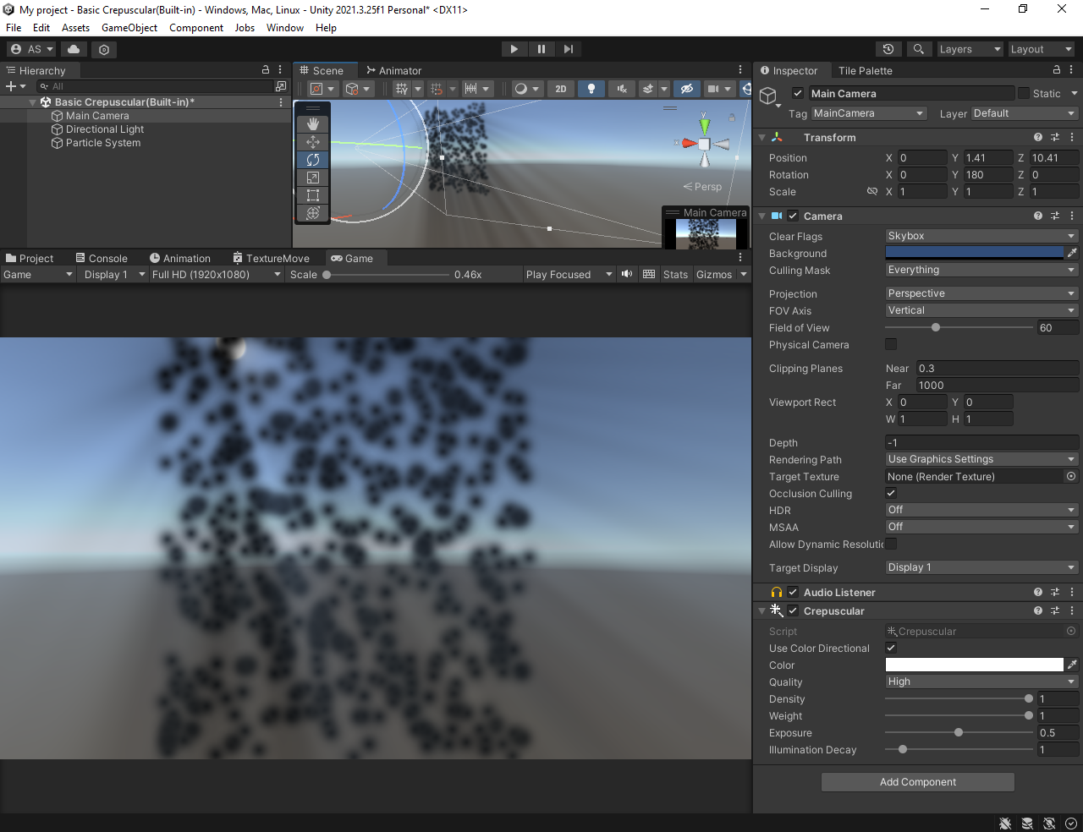Open the Clear Flags Skybox dropdown
The width and height of the screenshot is (1083, 832).
point(981,236)
